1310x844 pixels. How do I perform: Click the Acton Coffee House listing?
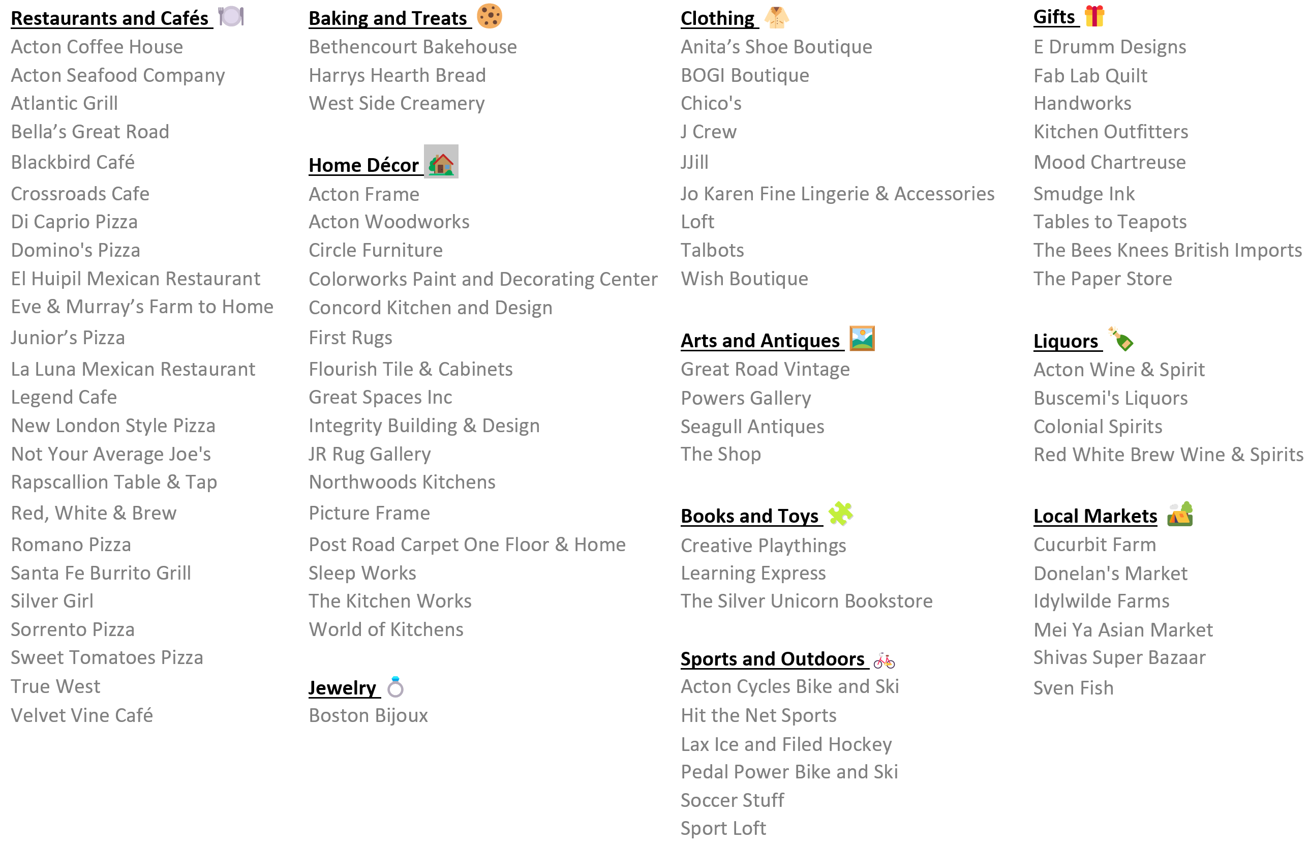pyautogui.click(x=97, y=47)
